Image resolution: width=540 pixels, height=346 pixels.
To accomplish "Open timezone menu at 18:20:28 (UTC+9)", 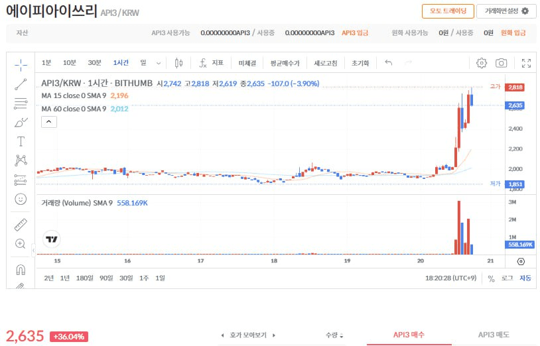I will (x=451, y=278).
